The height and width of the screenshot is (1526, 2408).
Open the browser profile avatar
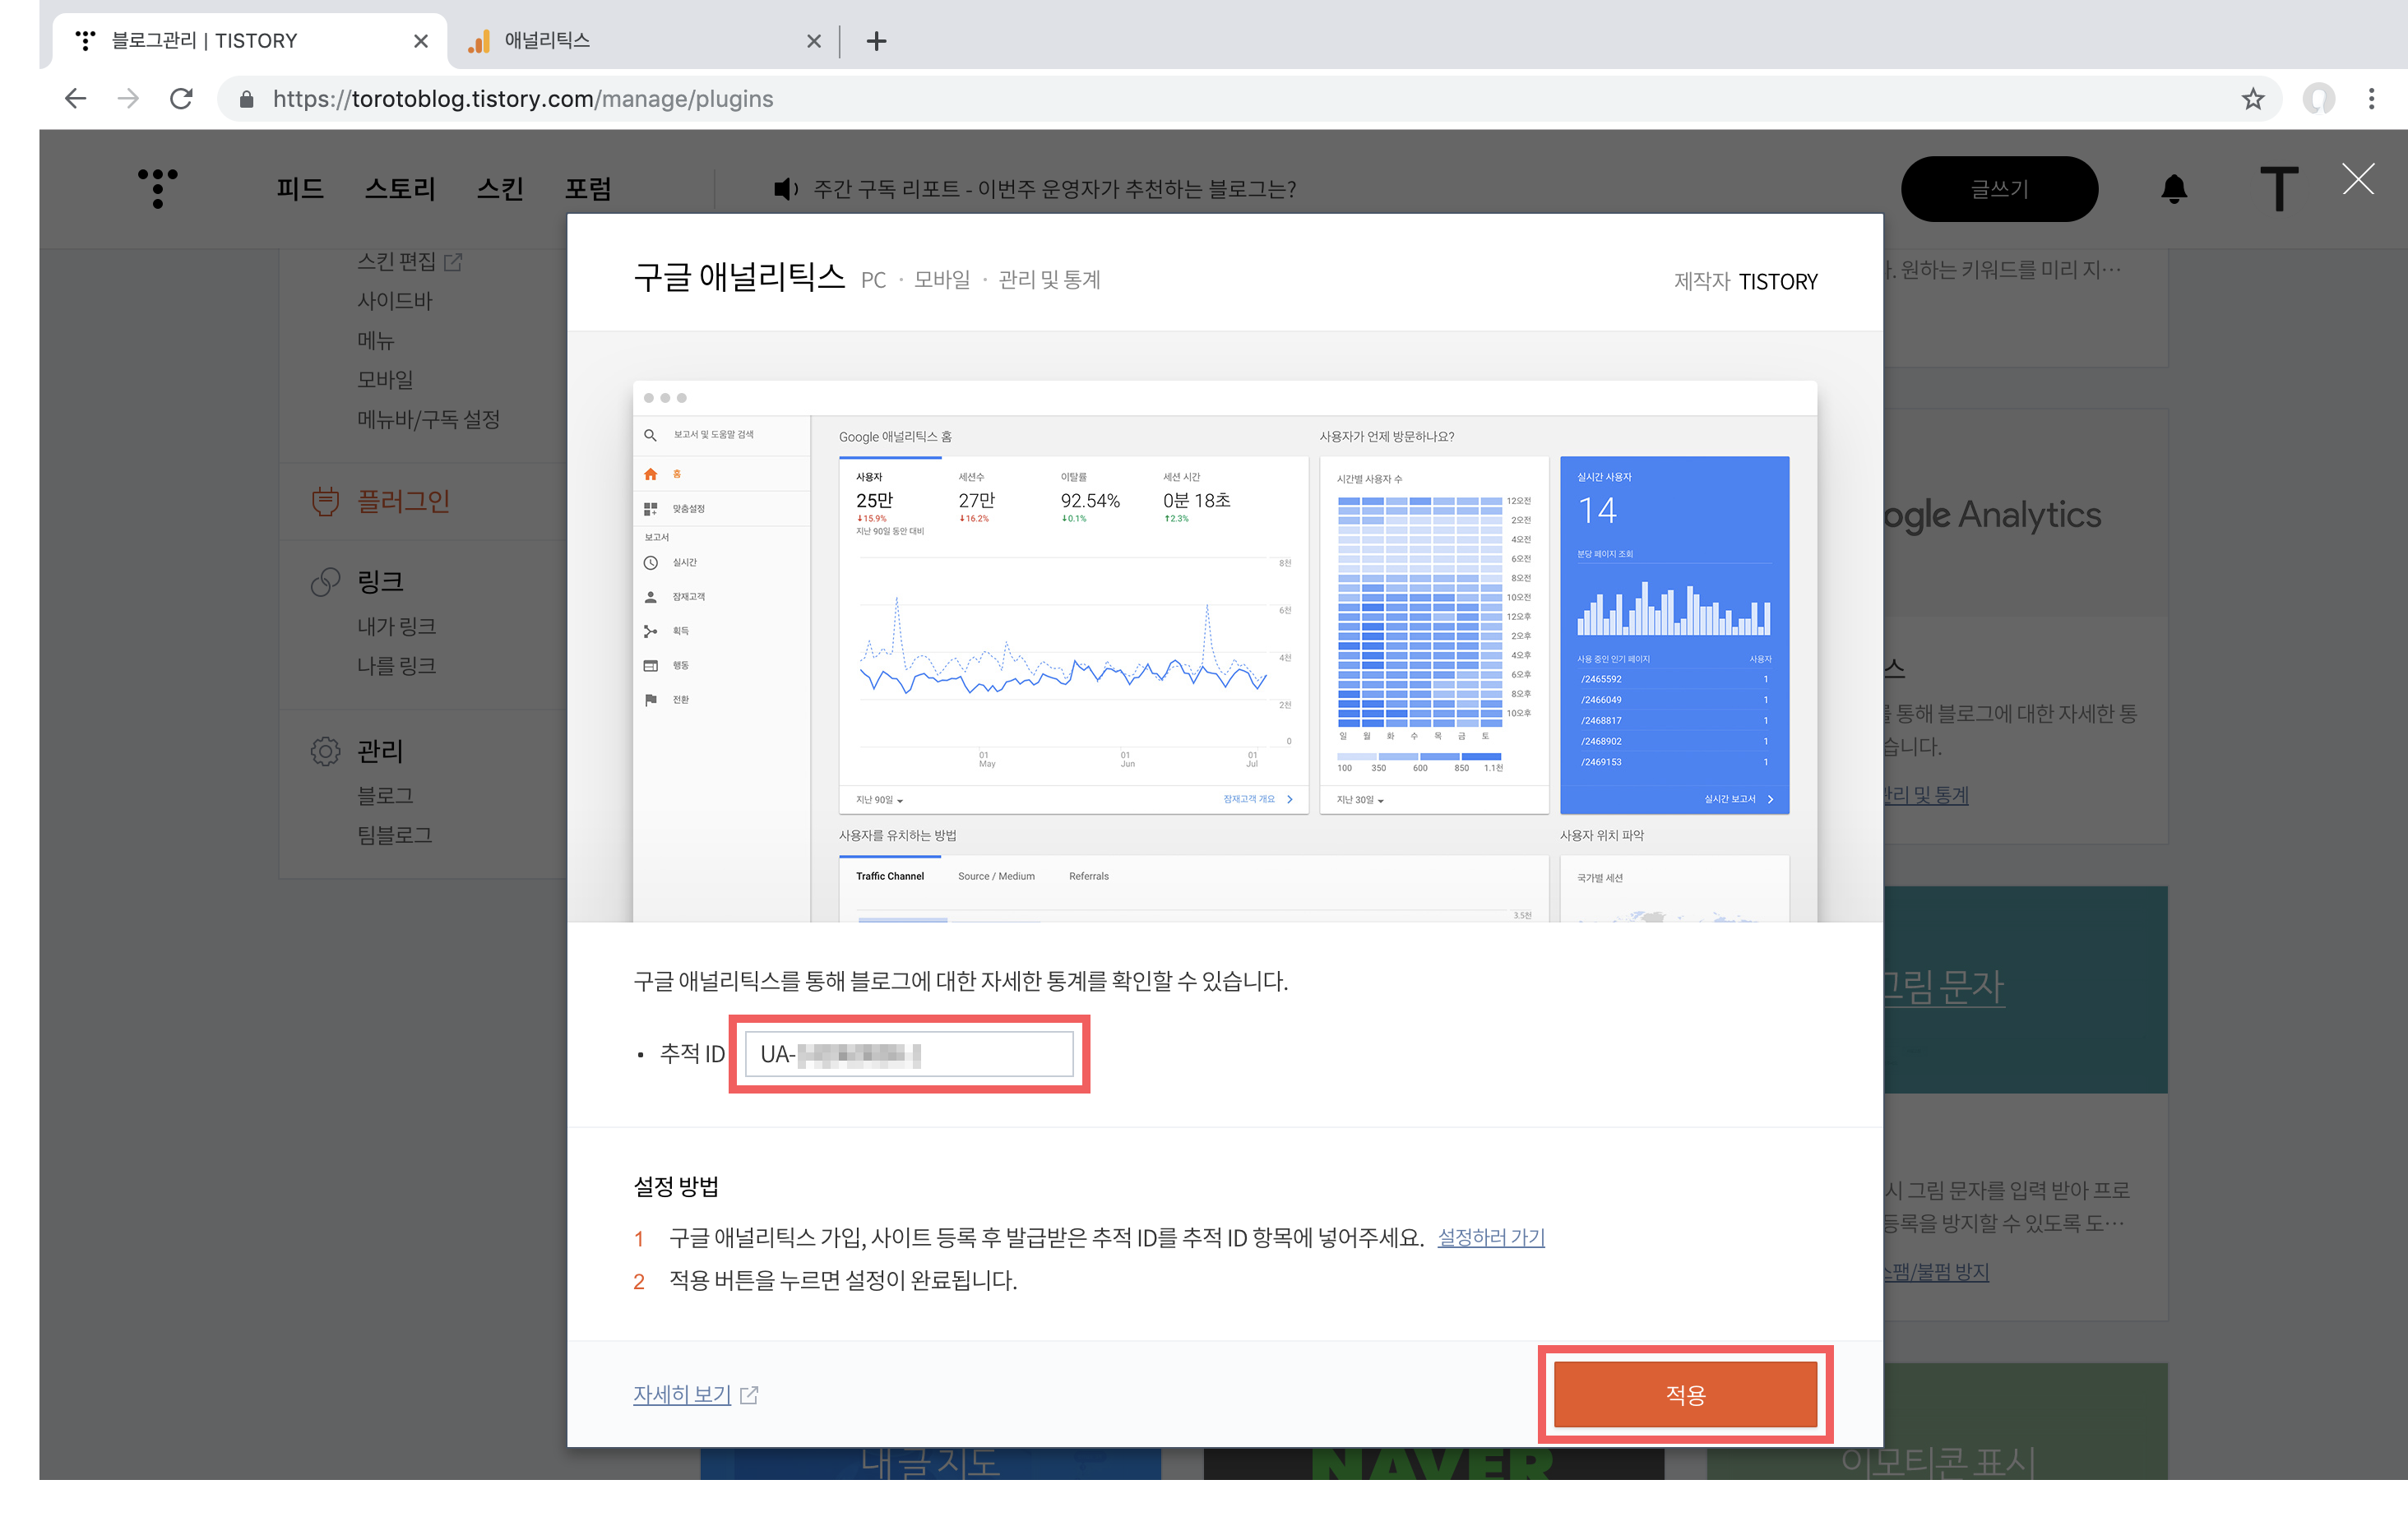tap(2318, 98)
